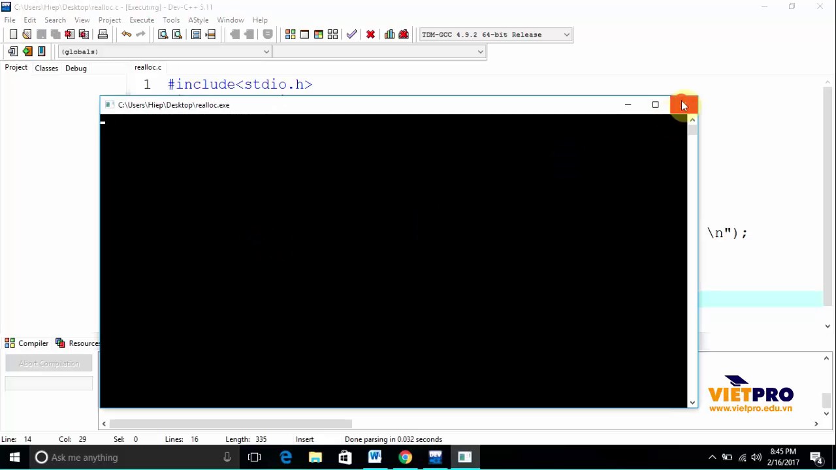Open the empty members dropdown beside globals
836x470 pixels.
[x=379, y=52]
